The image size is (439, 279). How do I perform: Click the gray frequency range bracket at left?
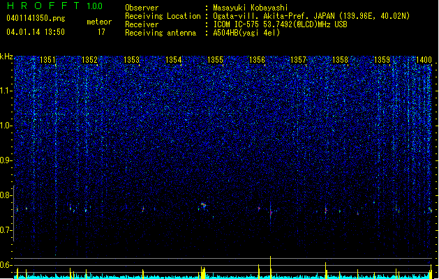click(x=14, y=213)
